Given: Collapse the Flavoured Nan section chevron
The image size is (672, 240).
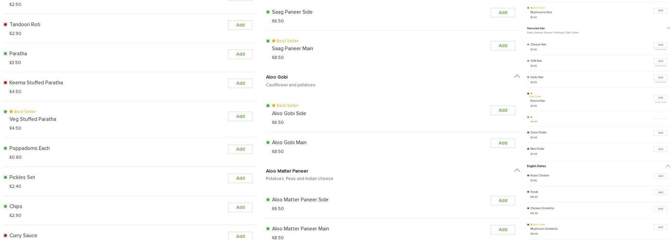Looking at the screenshot, I should tap(668, 28).
